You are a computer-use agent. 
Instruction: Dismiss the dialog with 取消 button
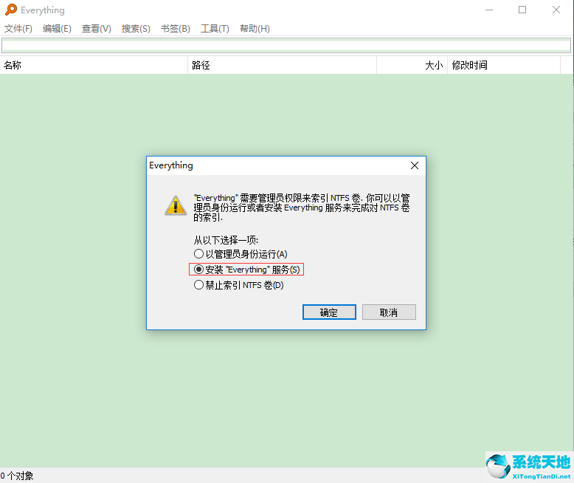pos(389,312)
